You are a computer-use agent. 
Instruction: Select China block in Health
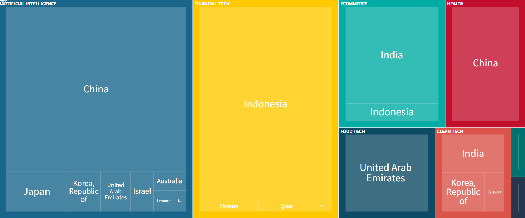point(486,63)
